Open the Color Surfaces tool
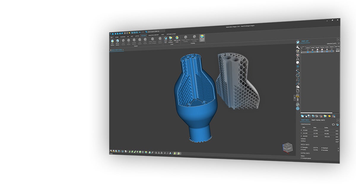 tap(170, 39)
